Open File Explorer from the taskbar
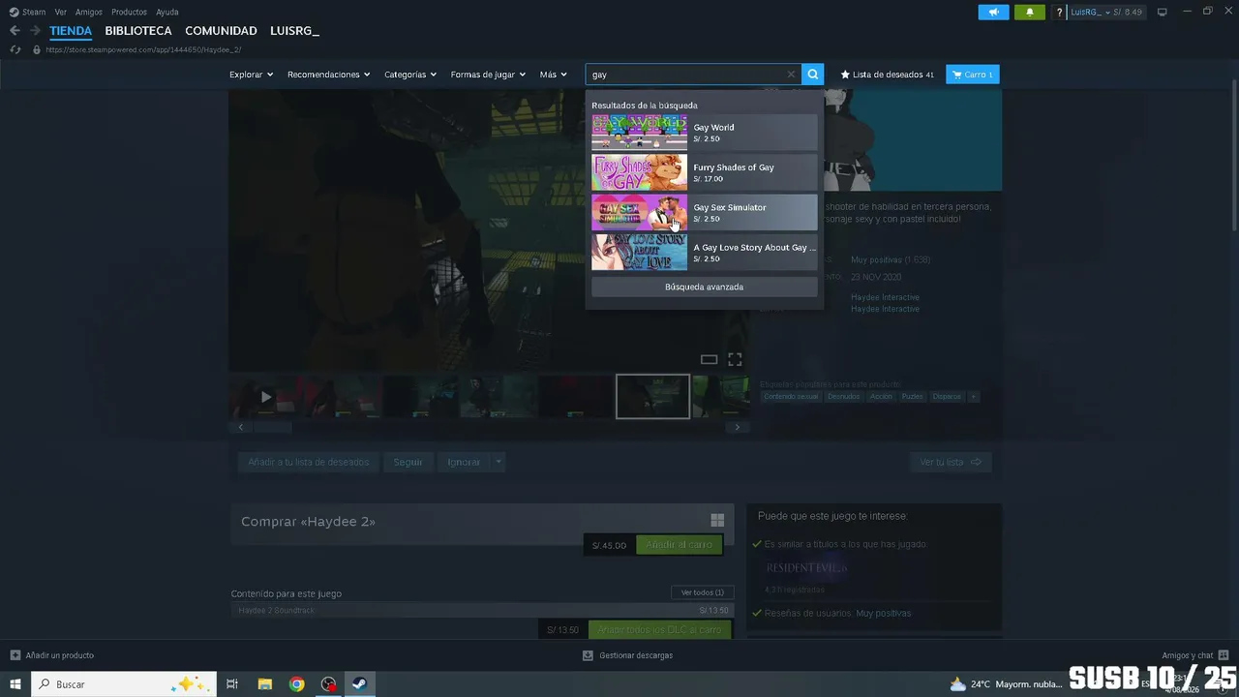Image resolution: width=1239 pixels, height=697 pixels. pos(264,684)
